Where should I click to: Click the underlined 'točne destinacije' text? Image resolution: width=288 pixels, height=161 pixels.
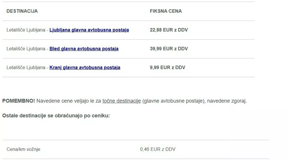click(x=122, y=101)
